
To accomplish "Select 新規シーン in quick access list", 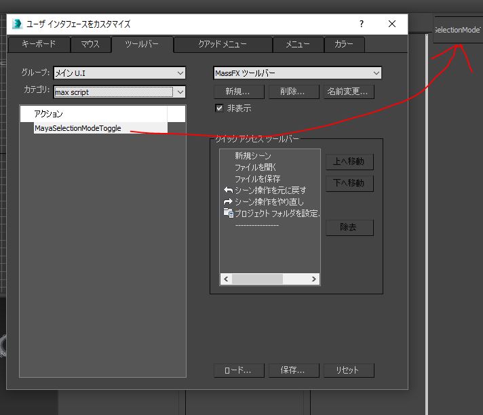I will [x=253, y=156].
